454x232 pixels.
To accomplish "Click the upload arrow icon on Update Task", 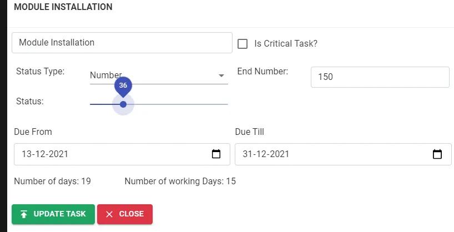I will 24,214.
